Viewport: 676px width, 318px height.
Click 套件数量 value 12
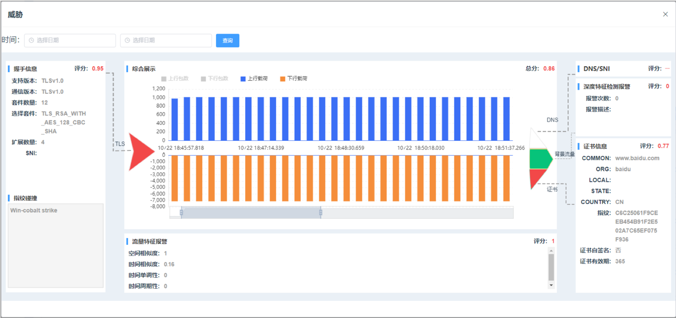(44, 102)
